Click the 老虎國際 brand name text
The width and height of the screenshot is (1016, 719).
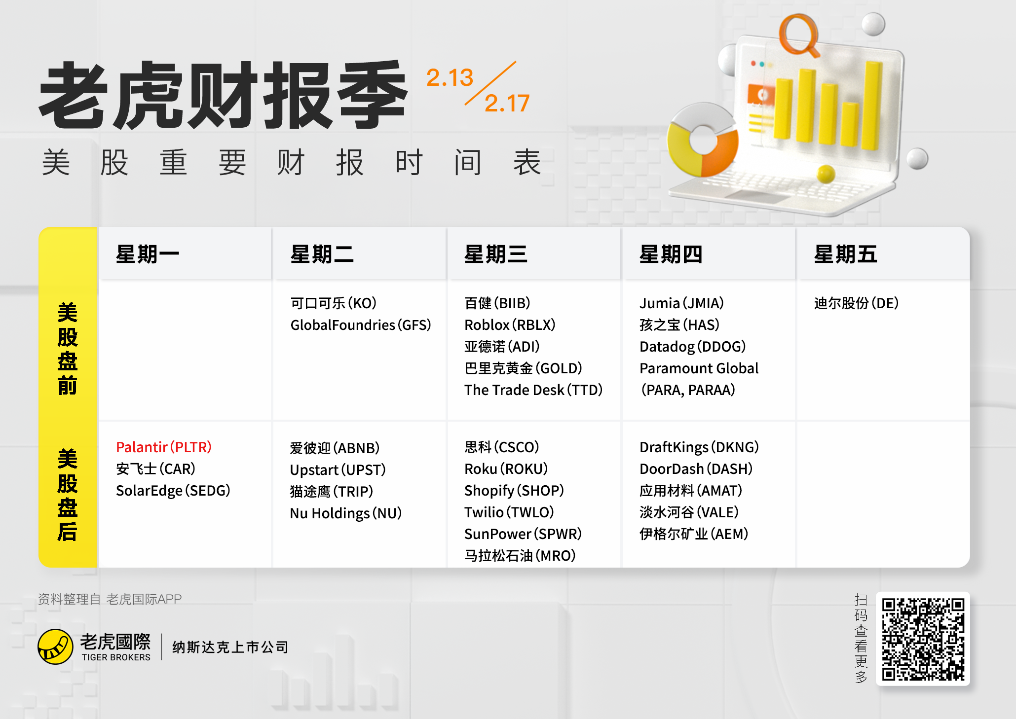coord(115,642)
